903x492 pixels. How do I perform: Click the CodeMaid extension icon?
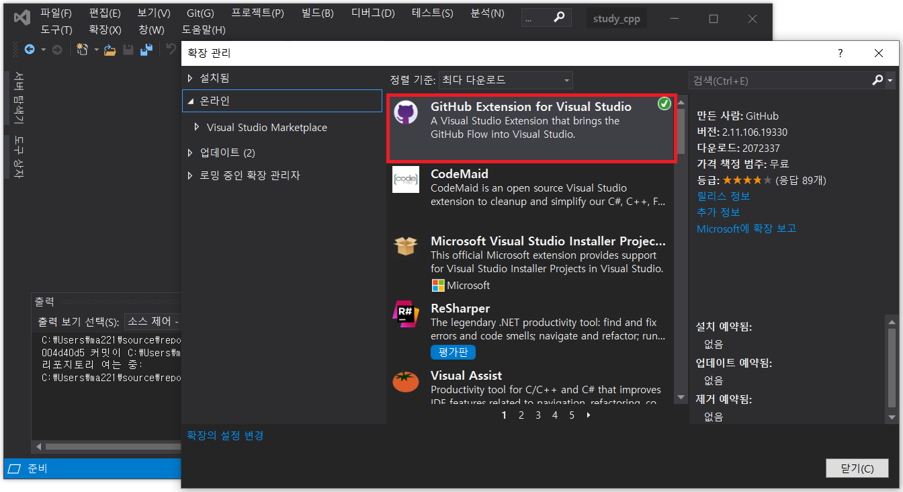click(406, 179)
